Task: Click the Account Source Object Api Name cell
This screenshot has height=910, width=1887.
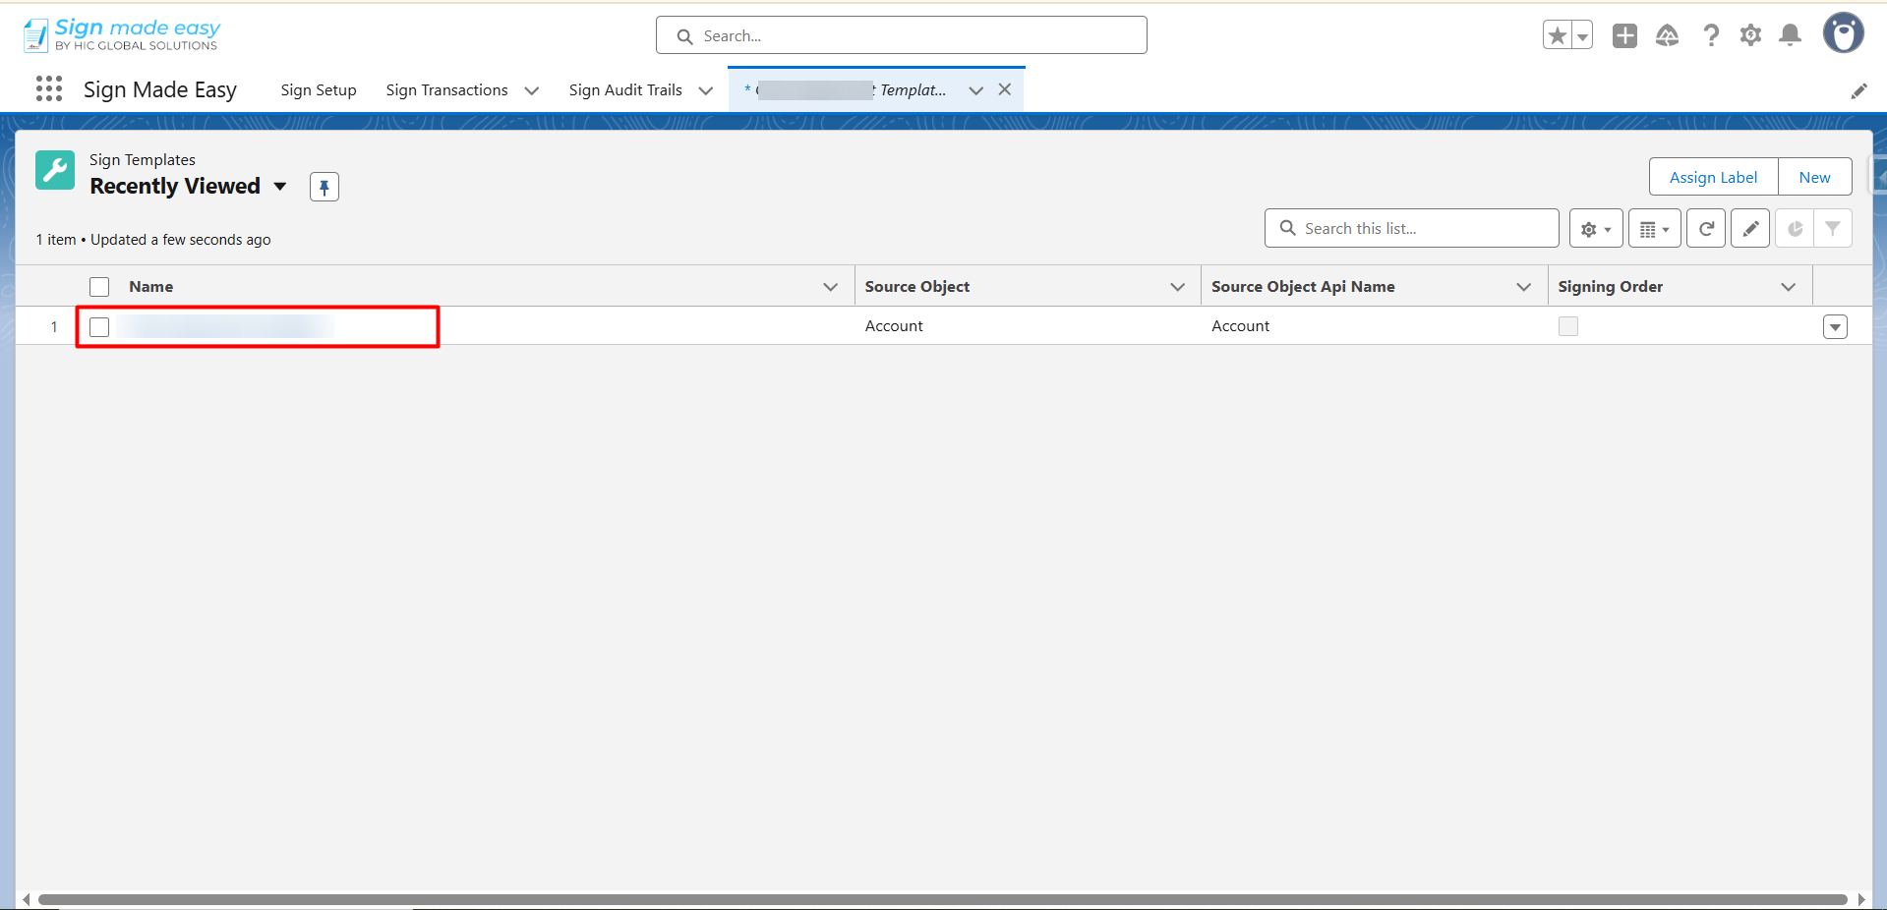Action: point(1241,326)
